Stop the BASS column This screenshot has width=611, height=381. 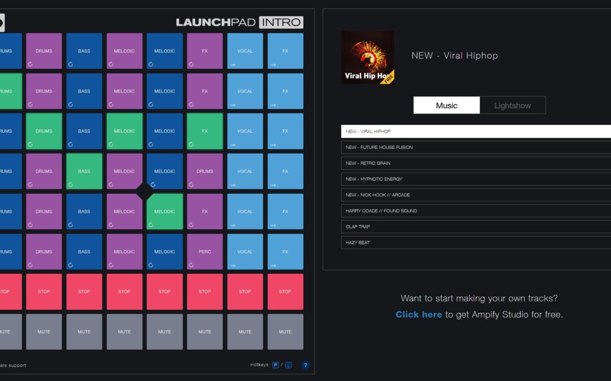(84, 292)
